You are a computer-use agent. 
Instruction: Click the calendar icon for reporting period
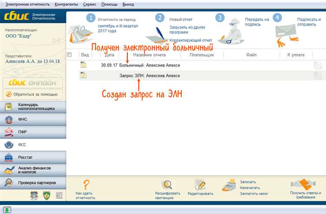[x=80, y=34]
